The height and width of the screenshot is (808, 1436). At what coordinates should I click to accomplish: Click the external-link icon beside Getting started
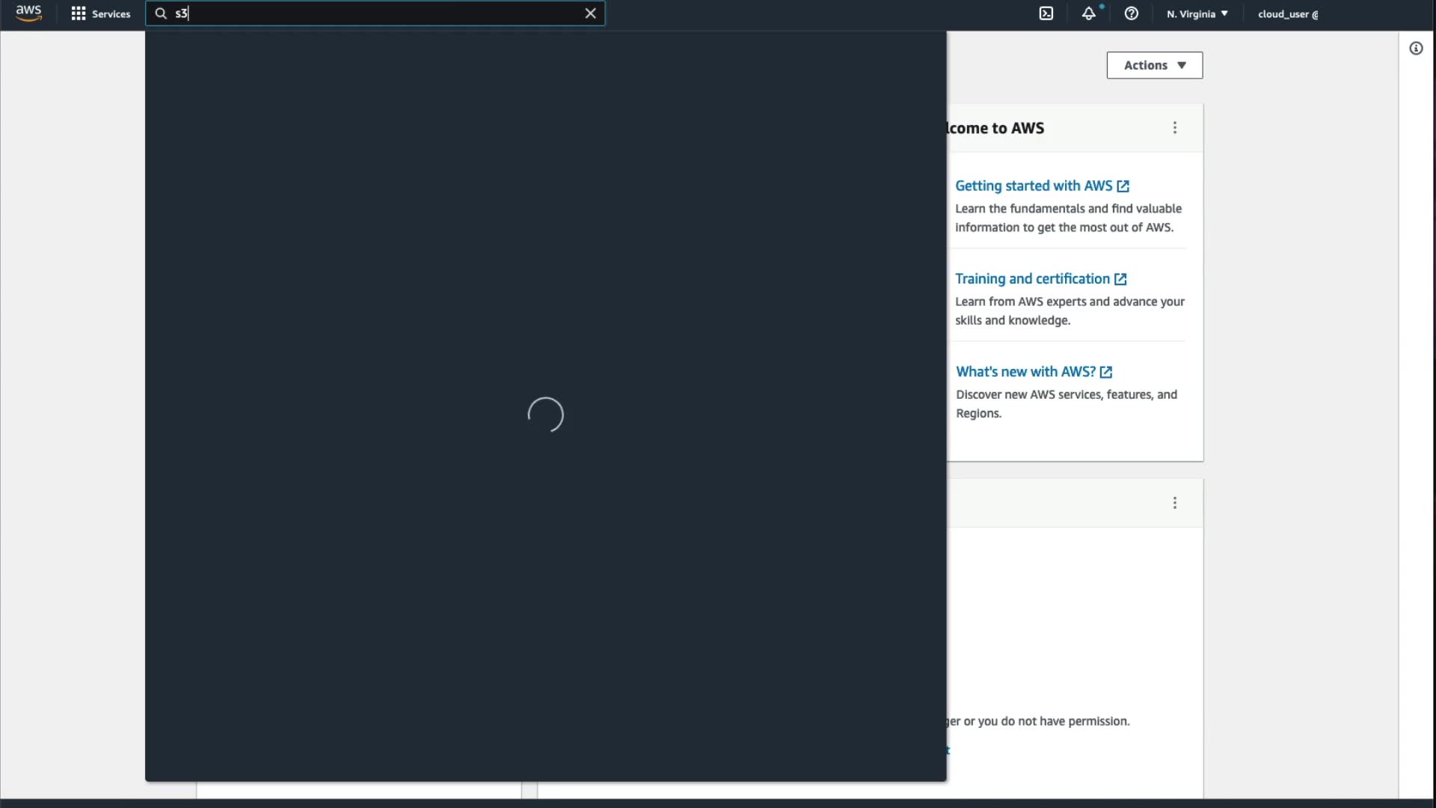[x=1123, y=186]
